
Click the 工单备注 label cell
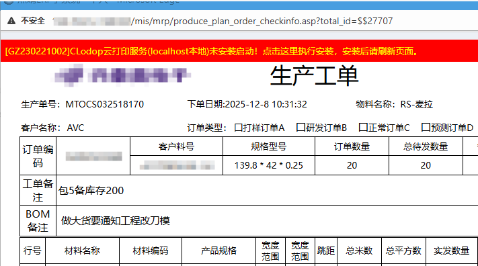pyautogui.click(x=38, y=191)
